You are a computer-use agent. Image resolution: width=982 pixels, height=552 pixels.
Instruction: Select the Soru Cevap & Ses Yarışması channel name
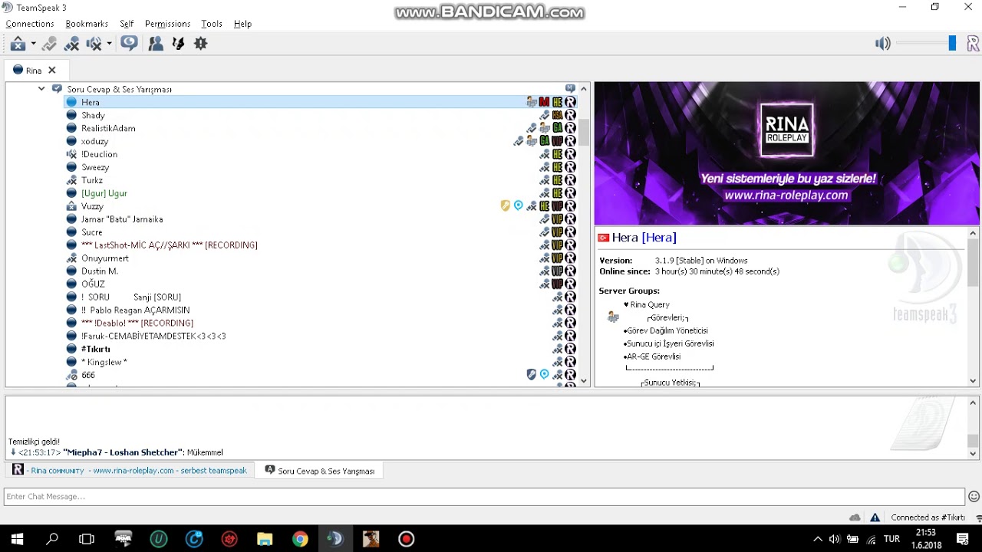point(119,90)
